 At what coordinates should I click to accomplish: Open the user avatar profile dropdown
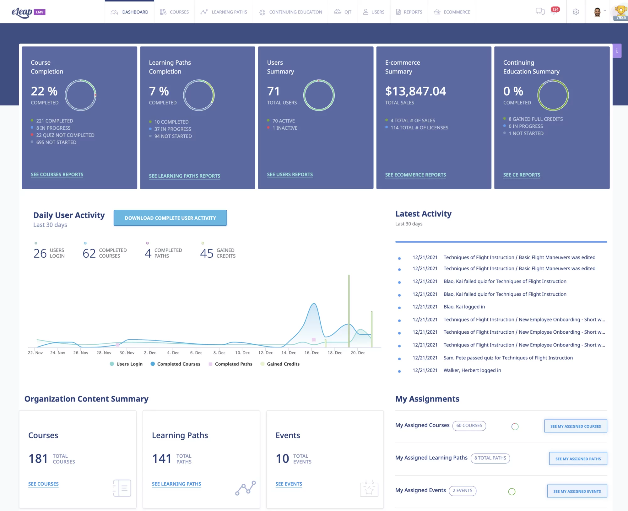(599, 12)
